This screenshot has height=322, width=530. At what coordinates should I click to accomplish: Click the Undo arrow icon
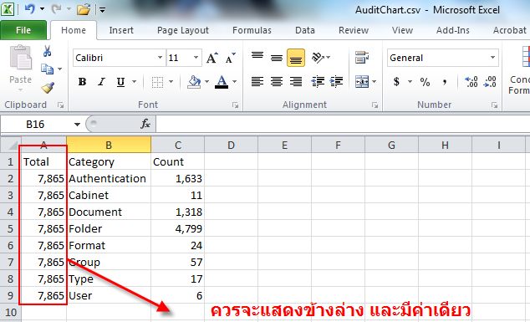pos(30,9)
